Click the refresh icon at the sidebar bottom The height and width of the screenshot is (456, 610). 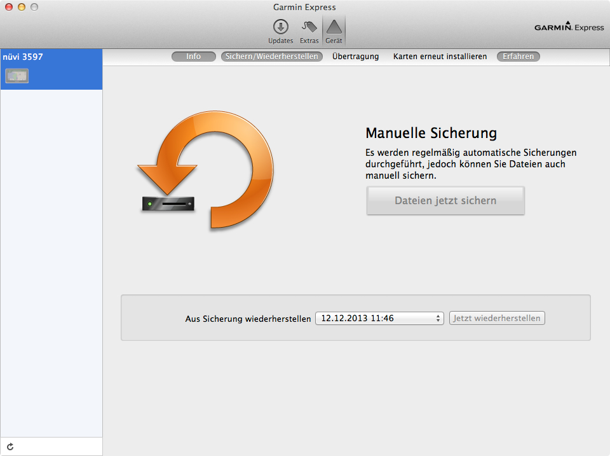point(10,447)
